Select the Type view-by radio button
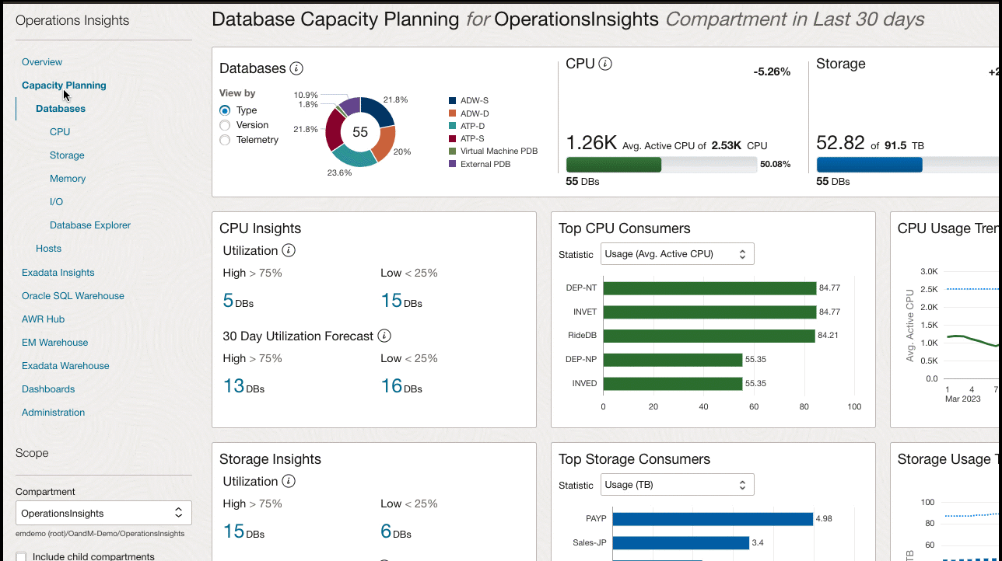 coord(225,110)
